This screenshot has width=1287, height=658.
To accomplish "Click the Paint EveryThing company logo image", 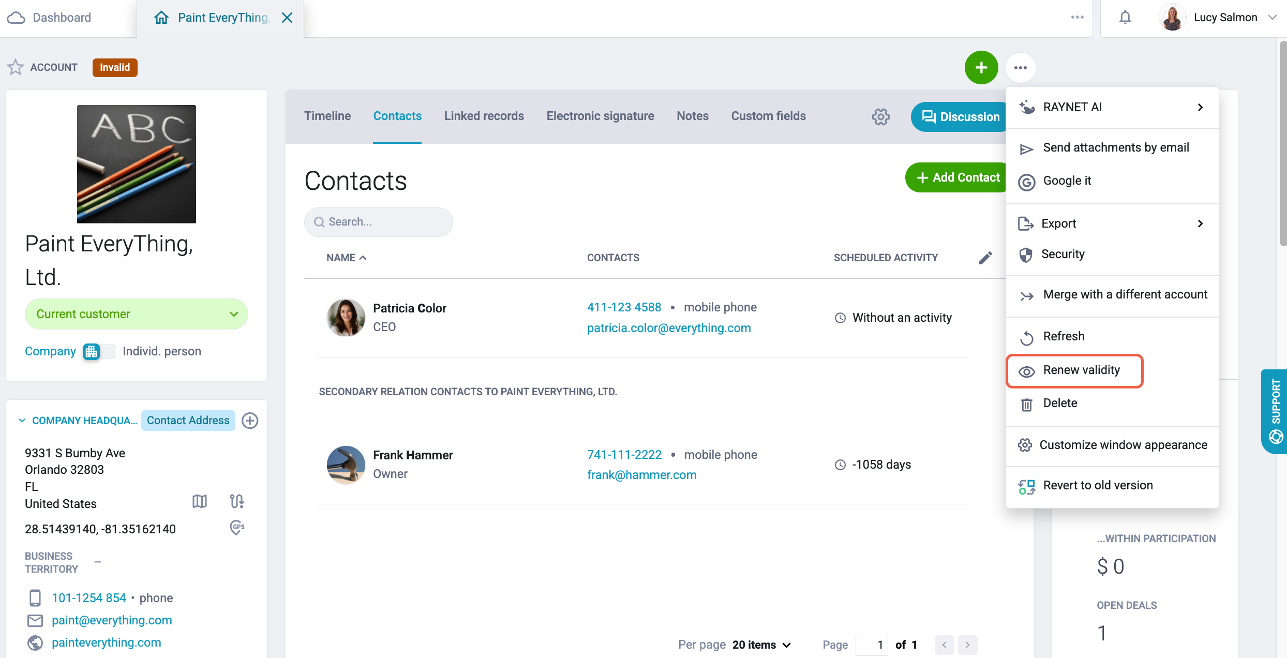I will (137, 164).
